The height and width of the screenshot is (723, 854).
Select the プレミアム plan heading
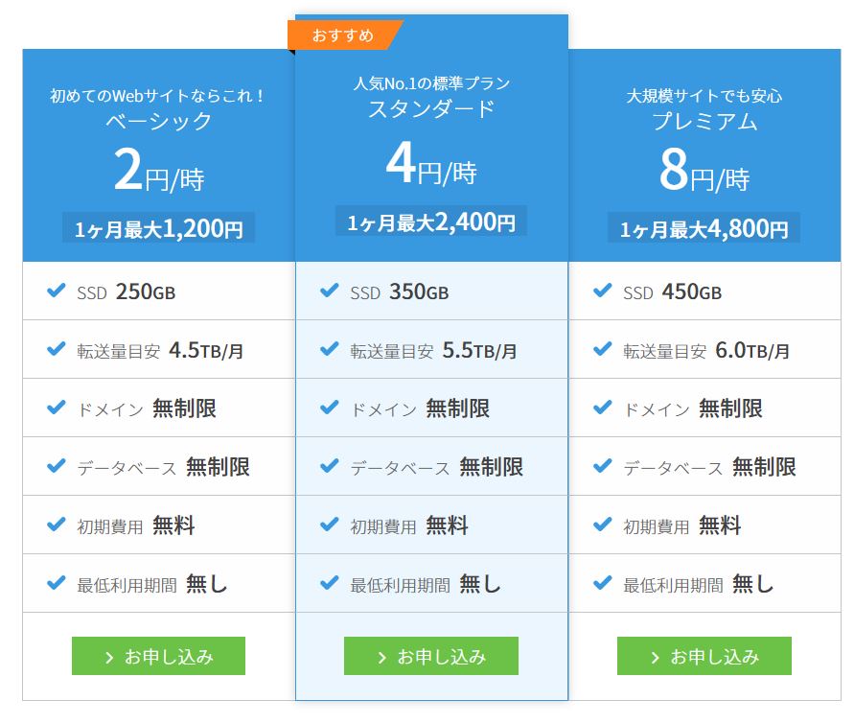[704, 121]
